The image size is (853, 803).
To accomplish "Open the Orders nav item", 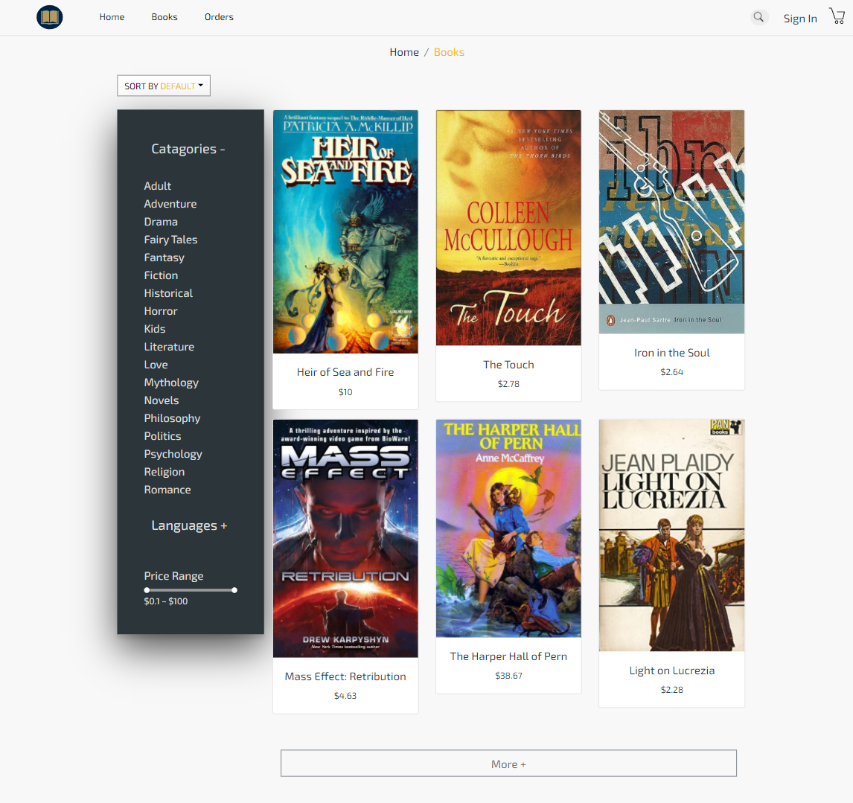I will point(219,17).
